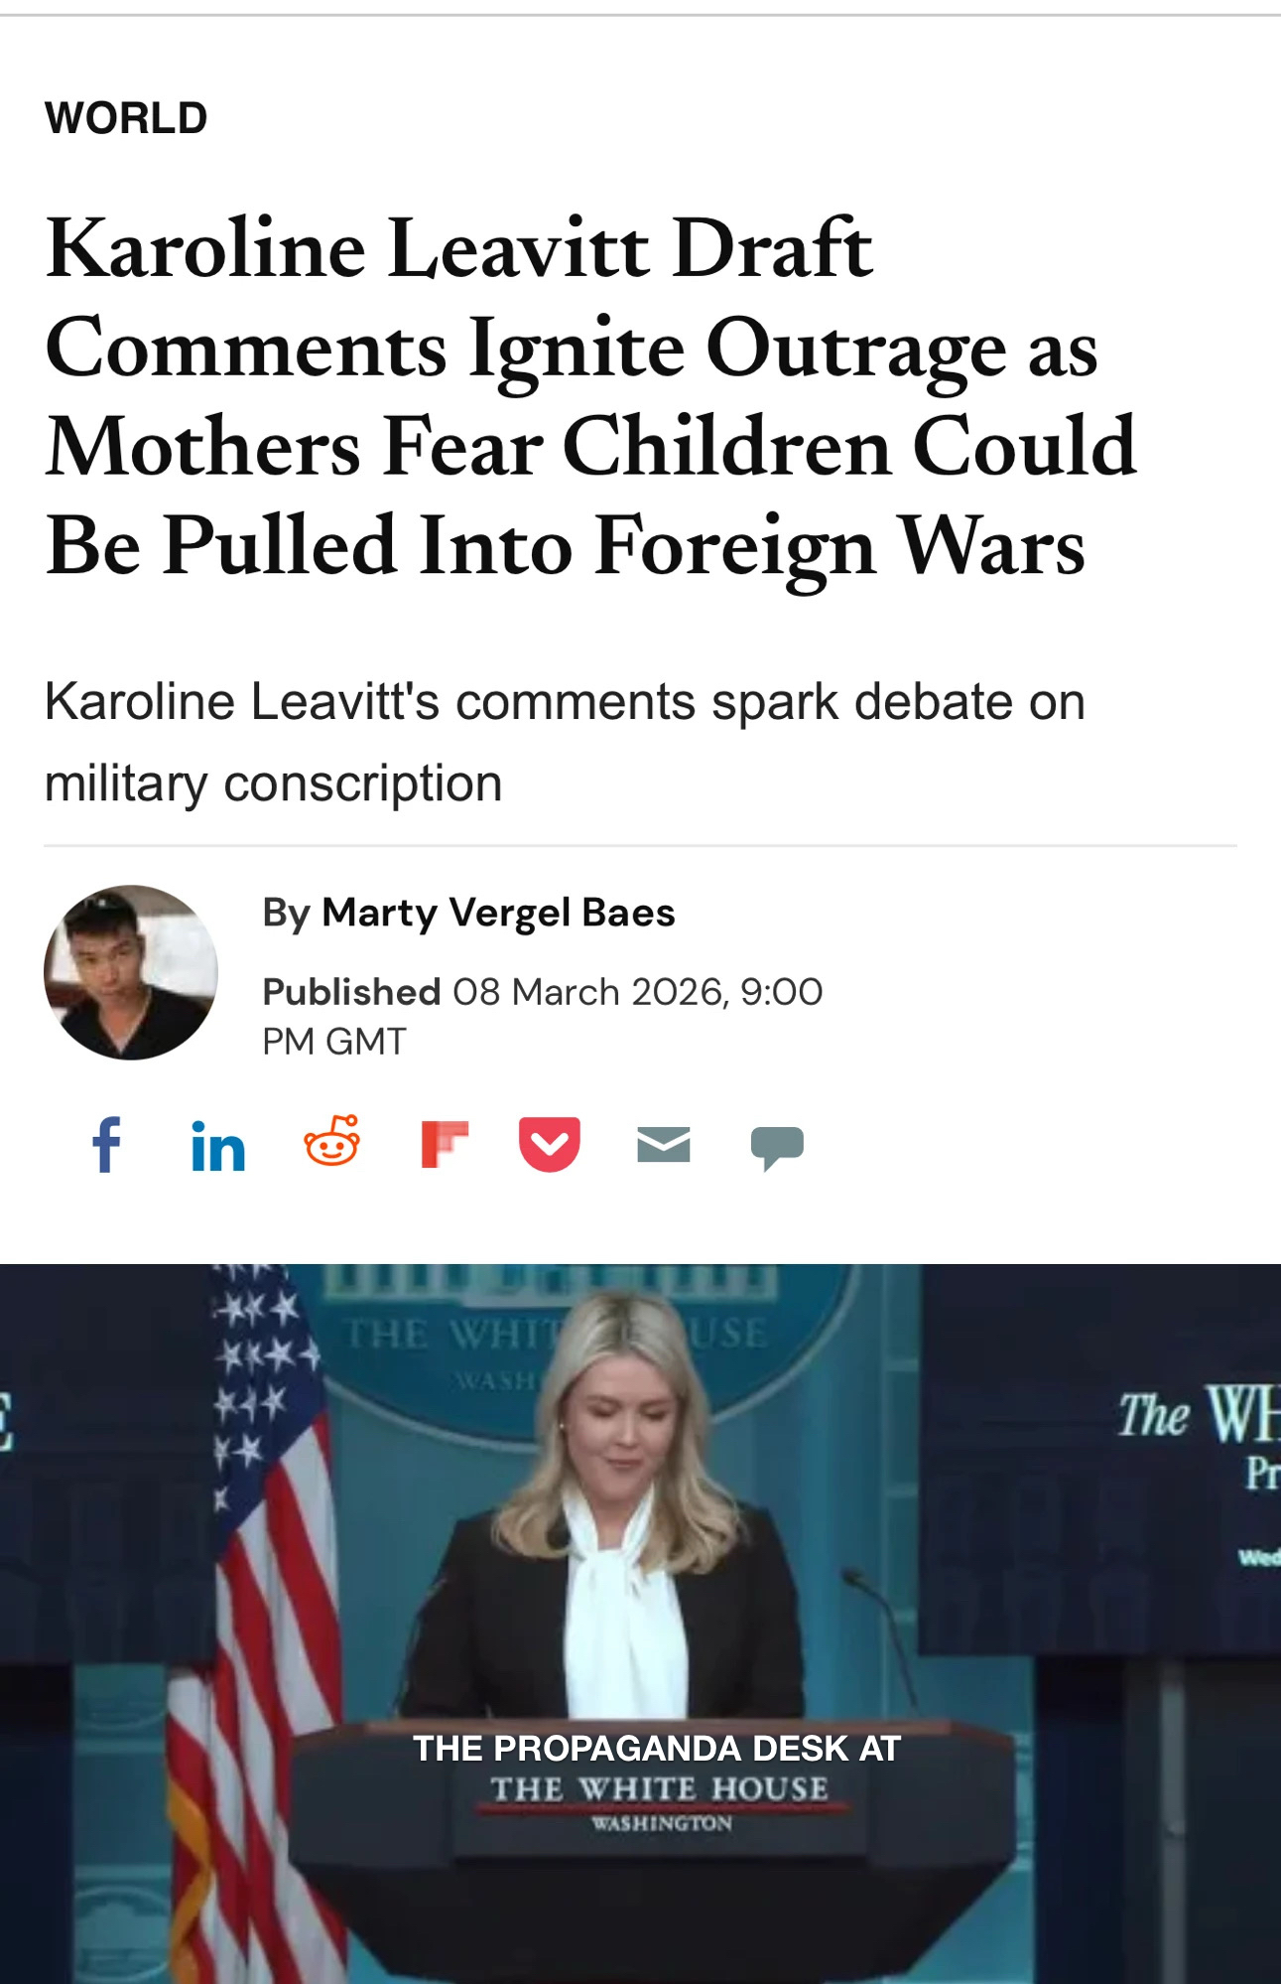Click the 'THE PROPAGANDA DESK AT' caption
Image resolution: width=1281 pixels, height=1984 pixels.
(x=657, y=1749)
